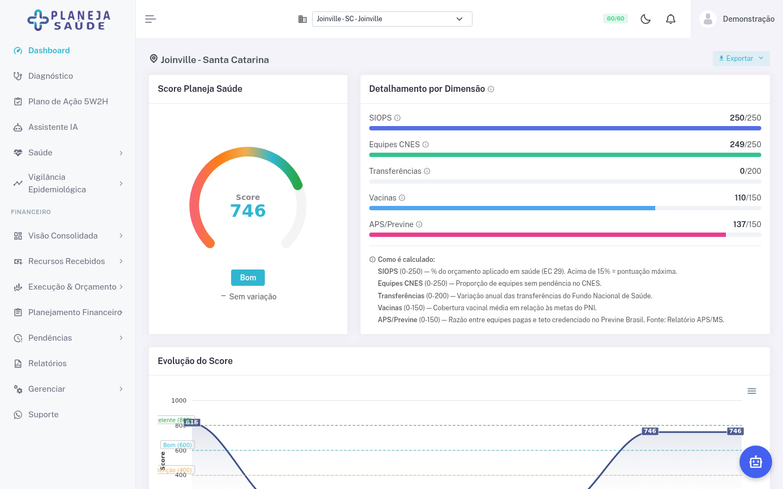Click the Vigilância Epidemiológica chart icon
This screenshot has width=783, height=489.
pyautogui.click(x=18, y=183)
